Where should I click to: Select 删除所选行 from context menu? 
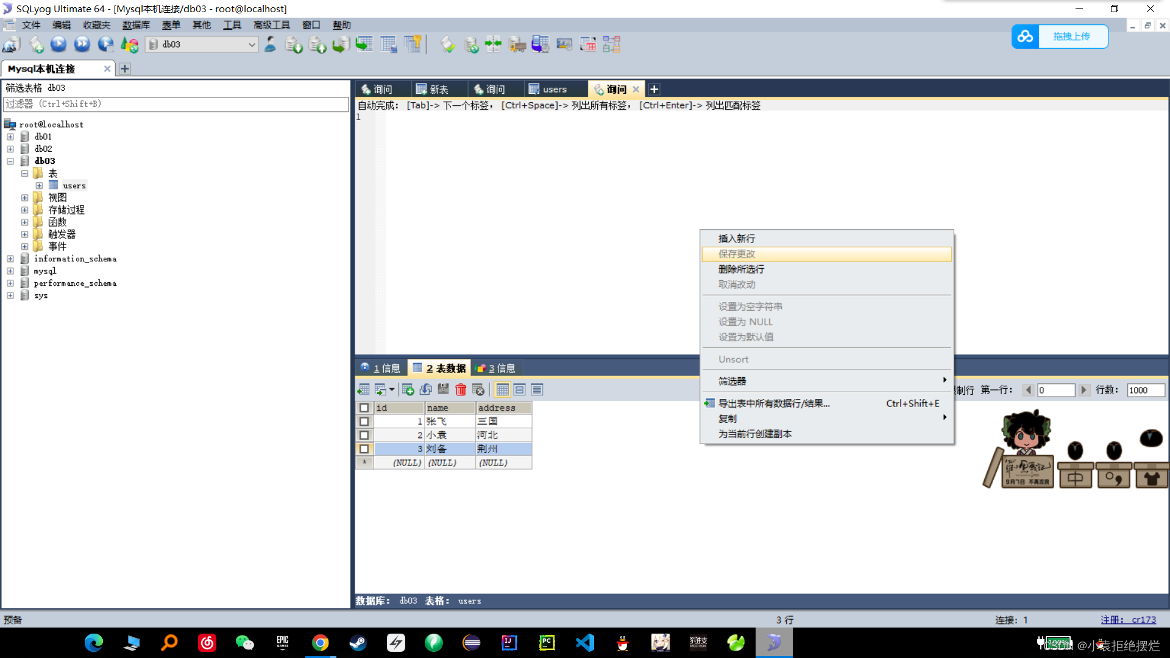[741, 269]
